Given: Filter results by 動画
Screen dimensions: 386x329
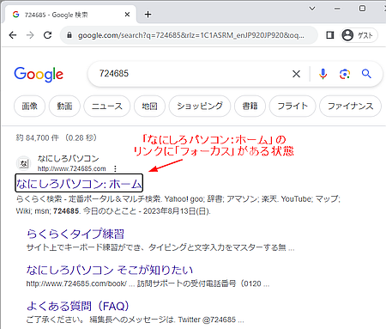Looking at the screenshot, I should [64, 107].
